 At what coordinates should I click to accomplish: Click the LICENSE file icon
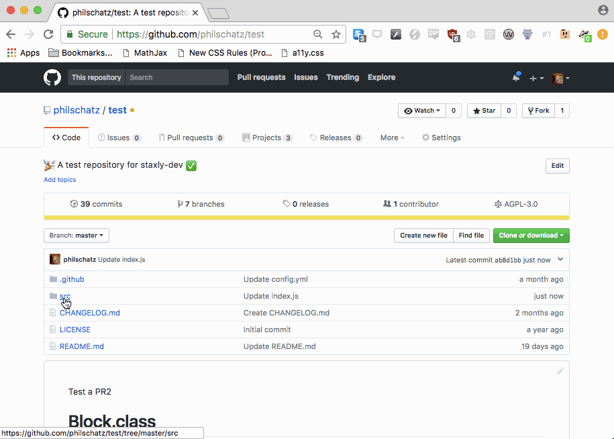click(x=53, y=330)
